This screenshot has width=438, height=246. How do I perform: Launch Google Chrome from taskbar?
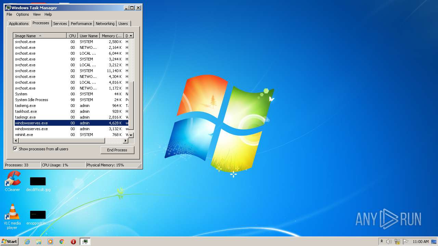tap(62, 242)
